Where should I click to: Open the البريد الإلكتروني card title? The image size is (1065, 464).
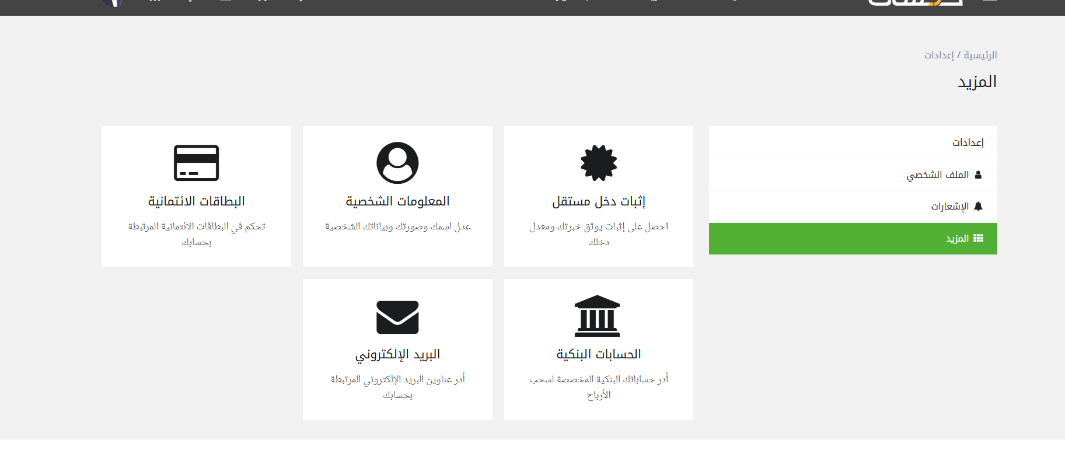tap(397, 354)
